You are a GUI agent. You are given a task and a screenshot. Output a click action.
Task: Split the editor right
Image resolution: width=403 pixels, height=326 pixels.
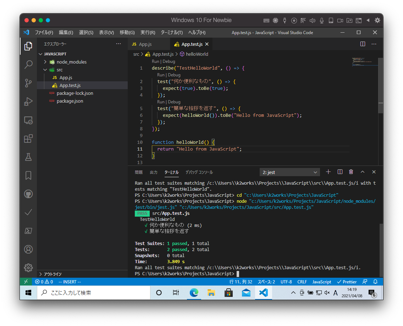(363, 44)
